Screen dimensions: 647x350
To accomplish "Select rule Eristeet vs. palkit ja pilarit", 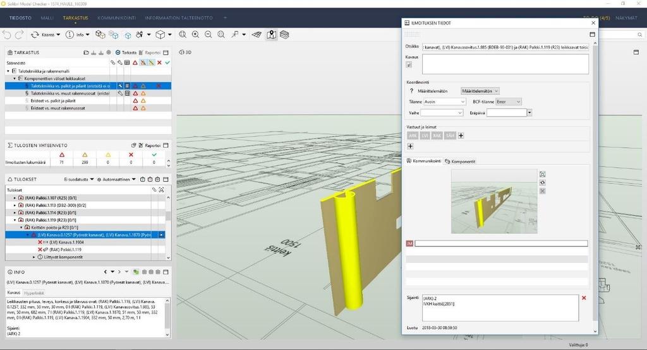I will 53,100.
